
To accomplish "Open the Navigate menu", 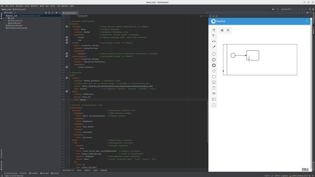I will coord(20,6).
